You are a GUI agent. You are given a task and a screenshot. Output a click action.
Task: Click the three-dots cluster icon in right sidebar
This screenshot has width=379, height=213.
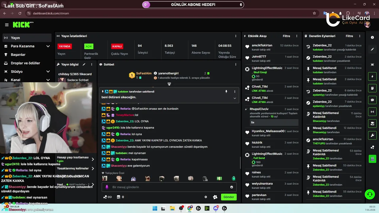click(372, 147)
